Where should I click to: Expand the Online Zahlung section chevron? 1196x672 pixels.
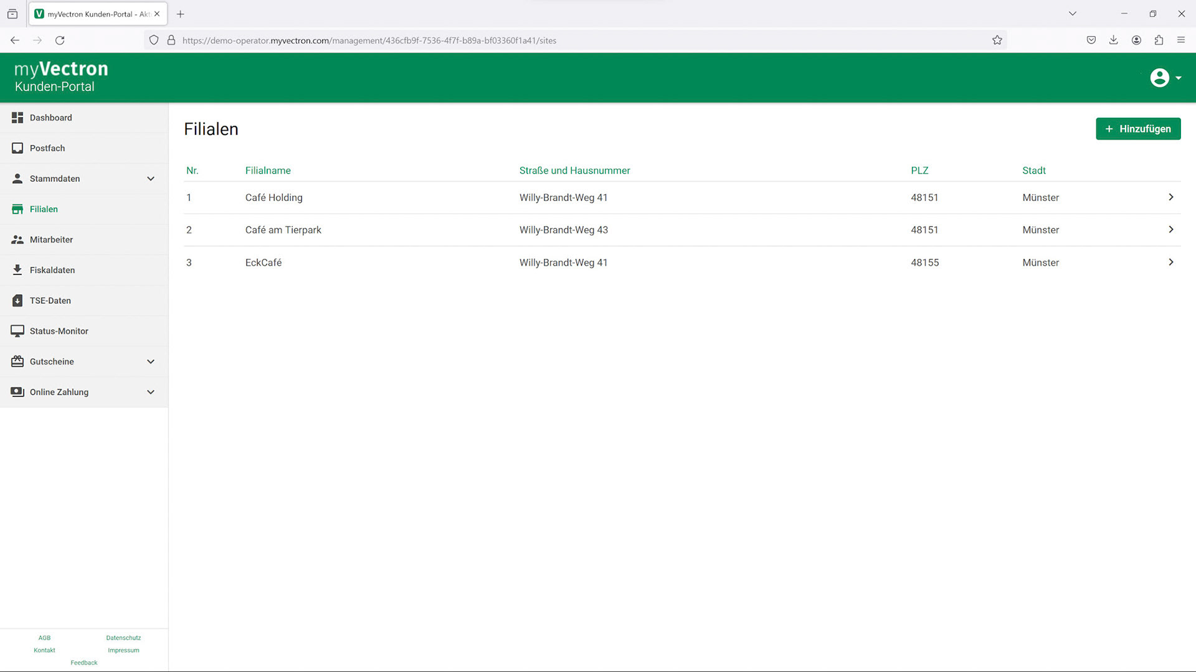click(x=151, y=392)
